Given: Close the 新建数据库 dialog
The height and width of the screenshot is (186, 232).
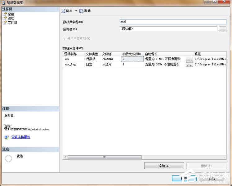Looking at the screenshot, I should tap(224, 2).
